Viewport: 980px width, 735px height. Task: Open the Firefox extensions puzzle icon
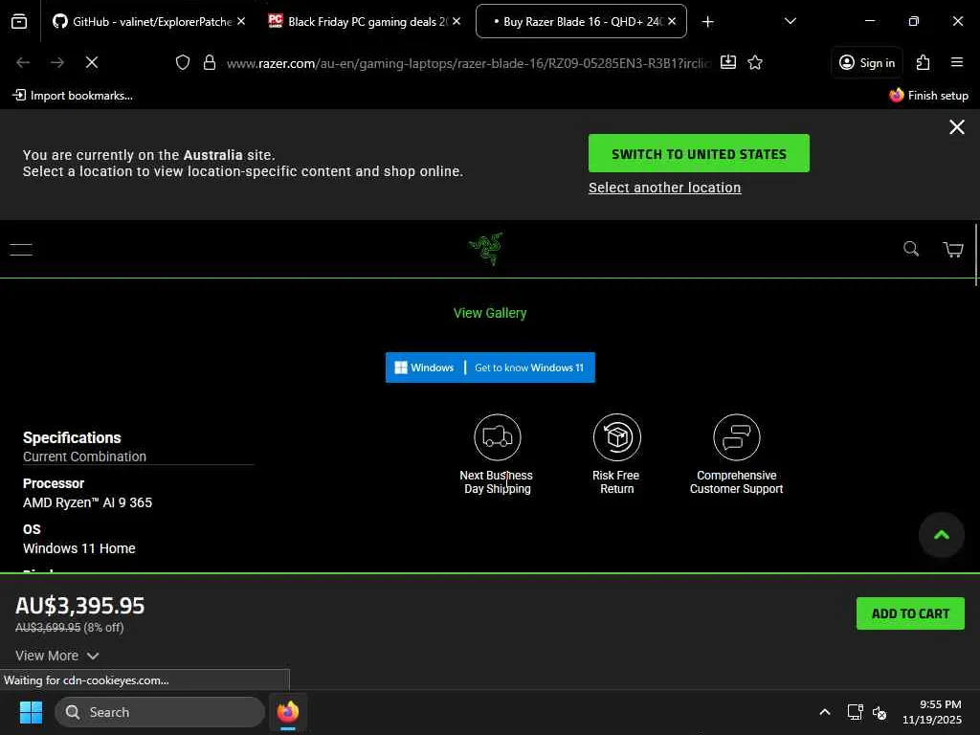(x=923, y=62)
